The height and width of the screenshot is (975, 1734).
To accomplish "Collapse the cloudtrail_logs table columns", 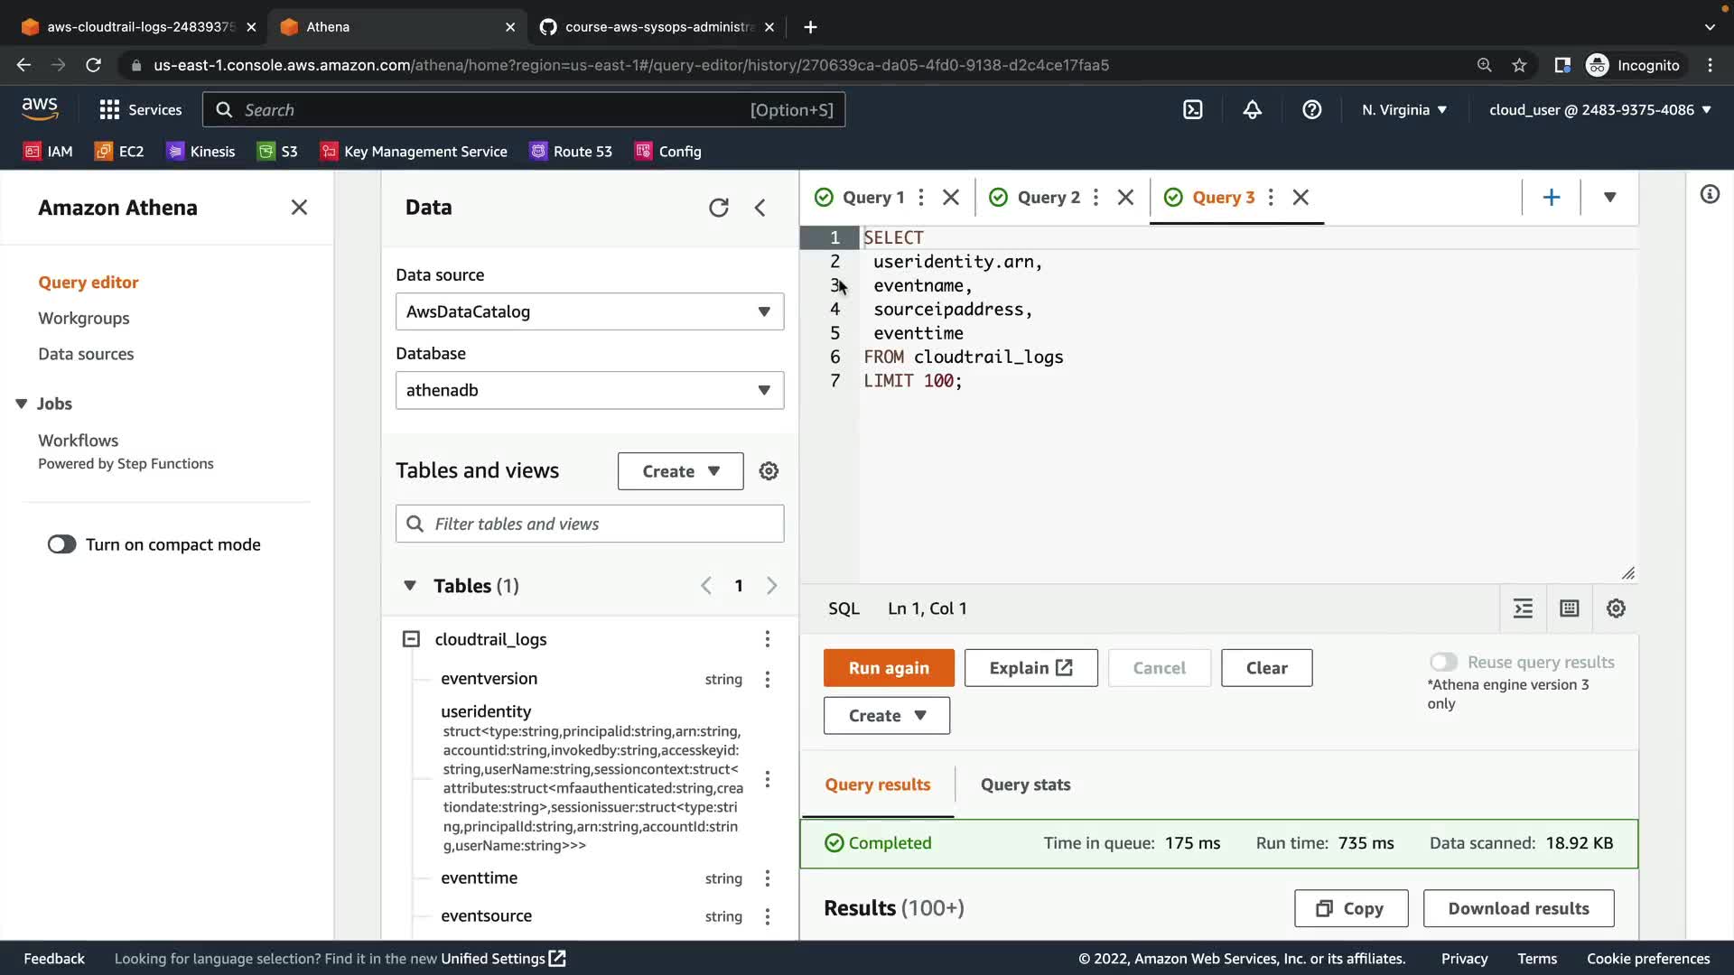I will 411,639.
